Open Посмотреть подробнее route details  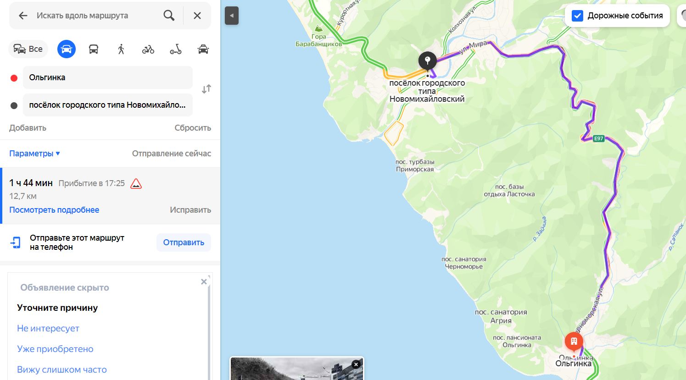click(54, 210)
